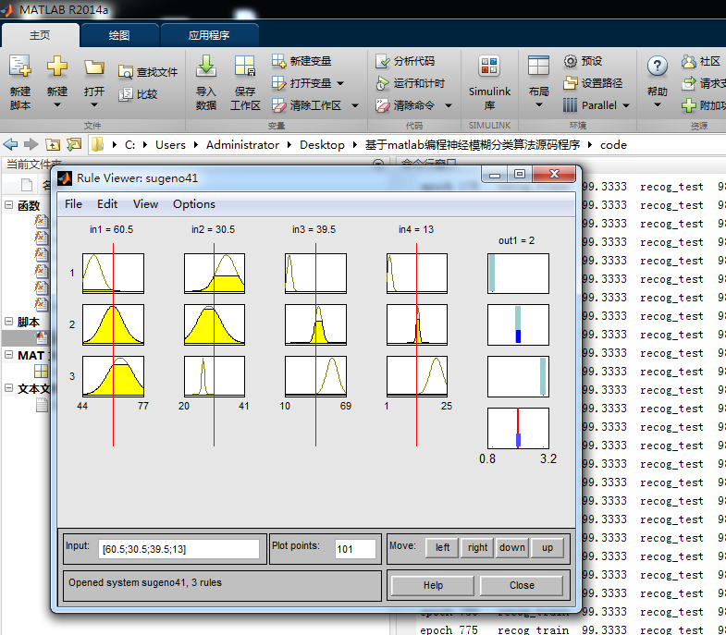Click Open Variable (打开变量) icon

coord(278,83)
